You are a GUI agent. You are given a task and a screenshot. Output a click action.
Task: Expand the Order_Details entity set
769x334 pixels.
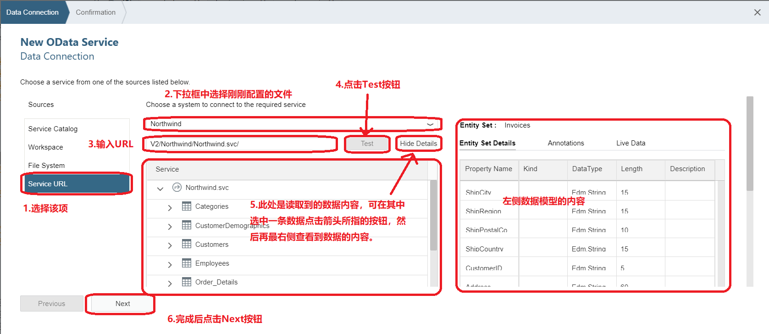[170, 284]
